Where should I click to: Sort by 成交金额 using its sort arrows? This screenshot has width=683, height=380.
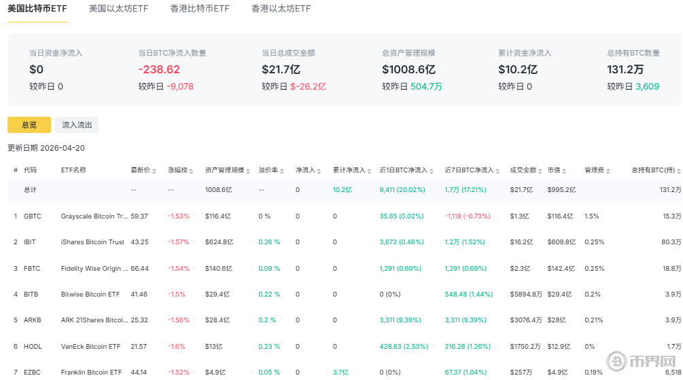click(x=540, y=171)
